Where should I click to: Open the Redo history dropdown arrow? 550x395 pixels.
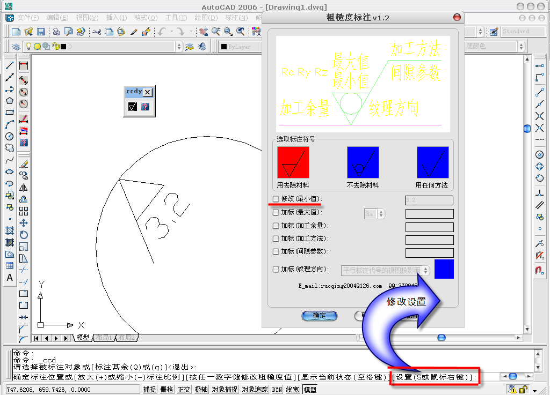pos(191,32)
